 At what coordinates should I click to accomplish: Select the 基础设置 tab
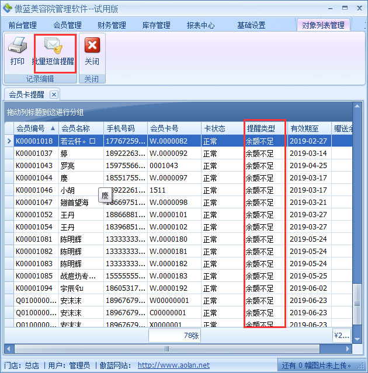(x=251, y=25)
